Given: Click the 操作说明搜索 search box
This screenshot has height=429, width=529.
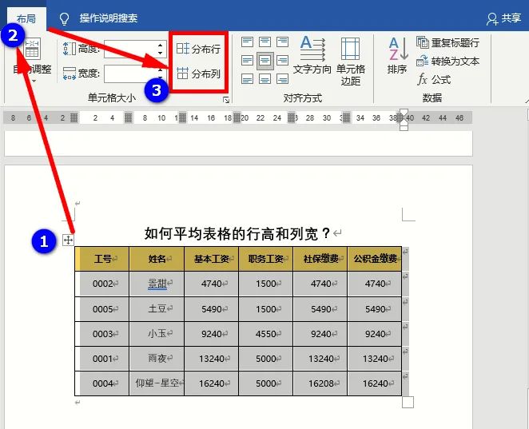Looking at the screenshot, I should click(109, 18).
